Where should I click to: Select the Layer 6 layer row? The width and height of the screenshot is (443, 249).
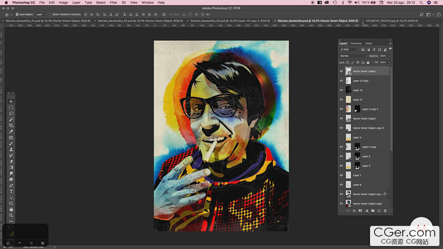[364, 185]
